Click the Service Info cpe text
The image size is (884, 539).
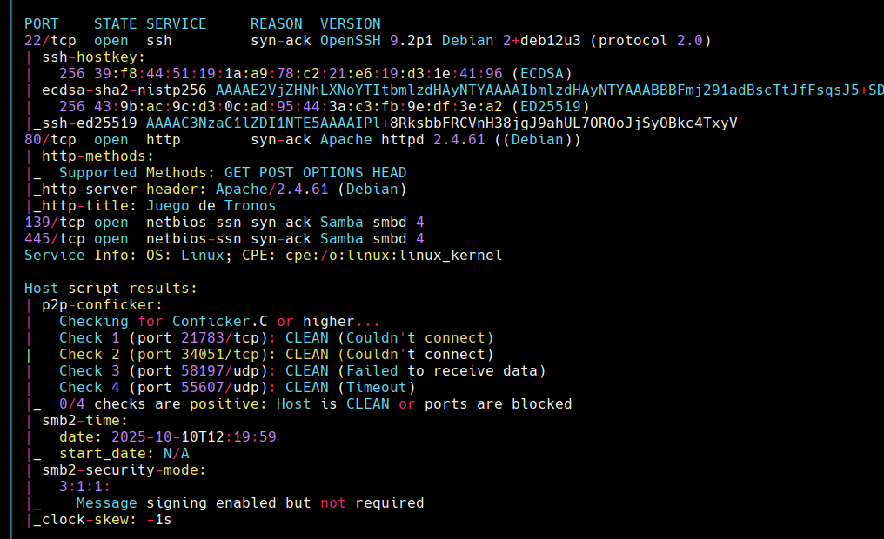tap(393, 255)
